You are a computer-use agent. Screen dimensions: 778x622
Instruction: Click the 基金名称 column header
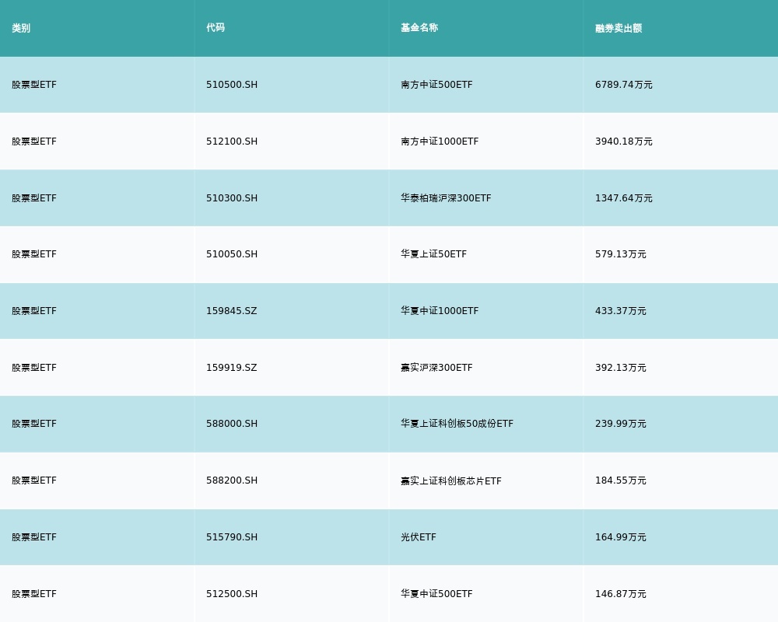pyautogui.click(x=419, y=28)
